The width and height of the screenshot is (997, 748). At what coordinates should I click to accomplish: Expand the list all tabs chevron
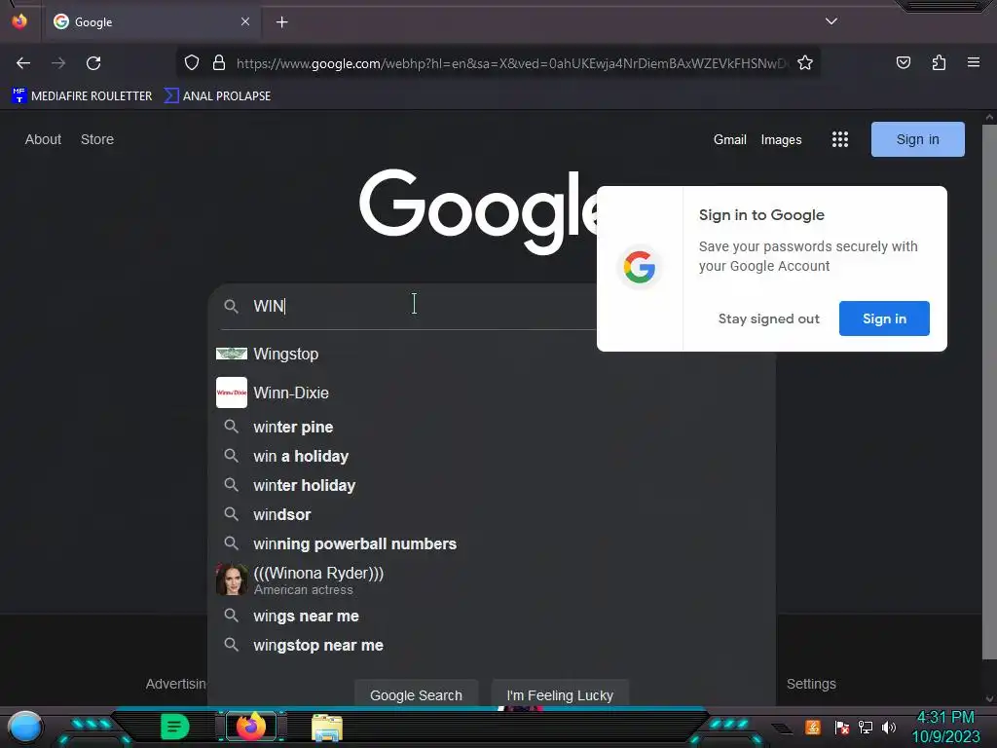pos(831,21)
